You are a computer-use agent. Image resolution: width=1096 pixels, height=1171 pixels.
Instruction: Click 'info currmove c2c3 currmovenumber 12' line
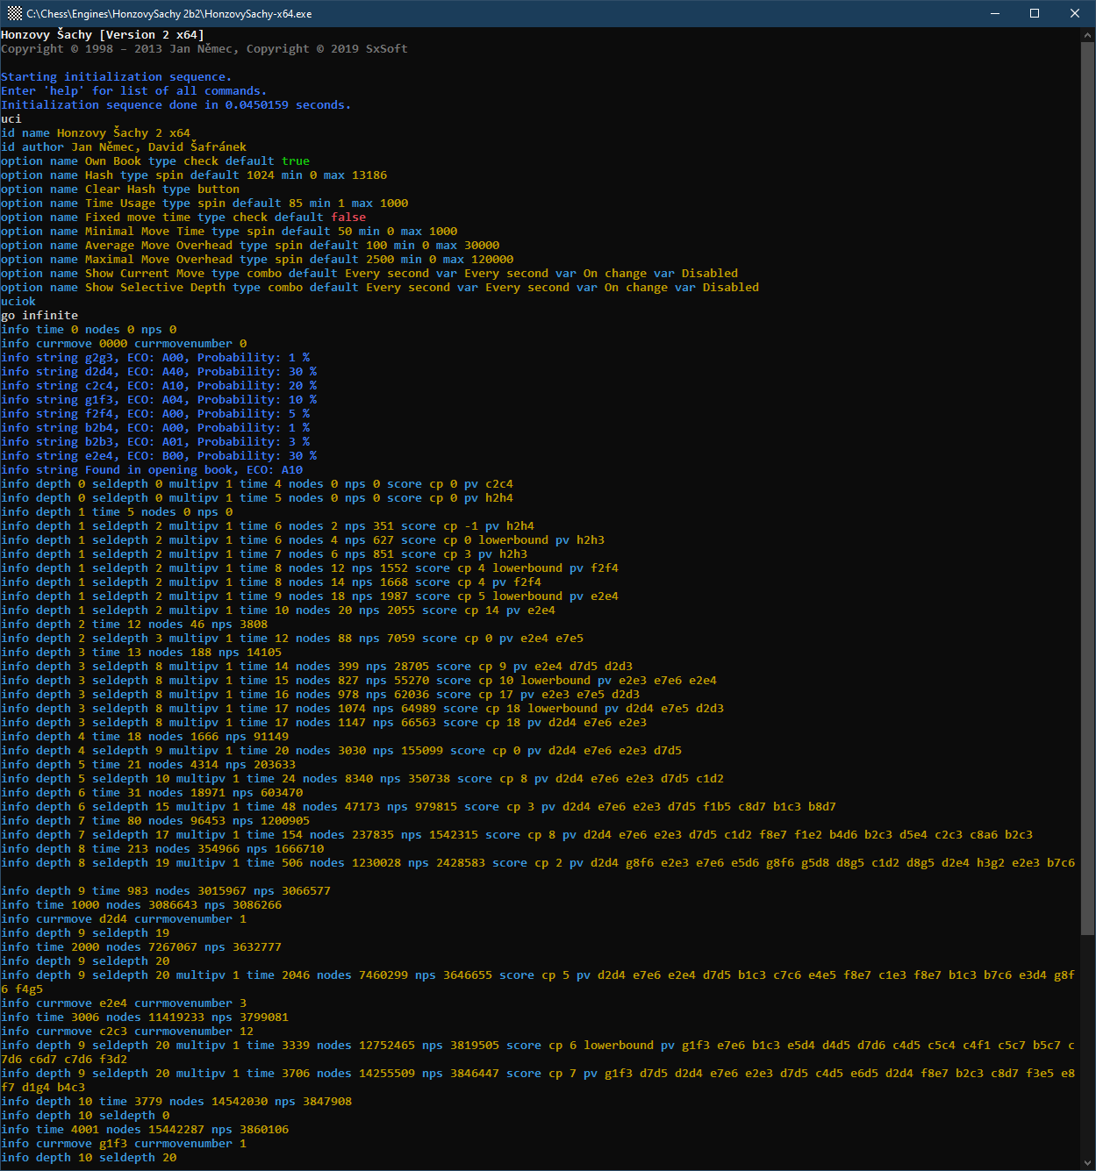coord(127,1032)
